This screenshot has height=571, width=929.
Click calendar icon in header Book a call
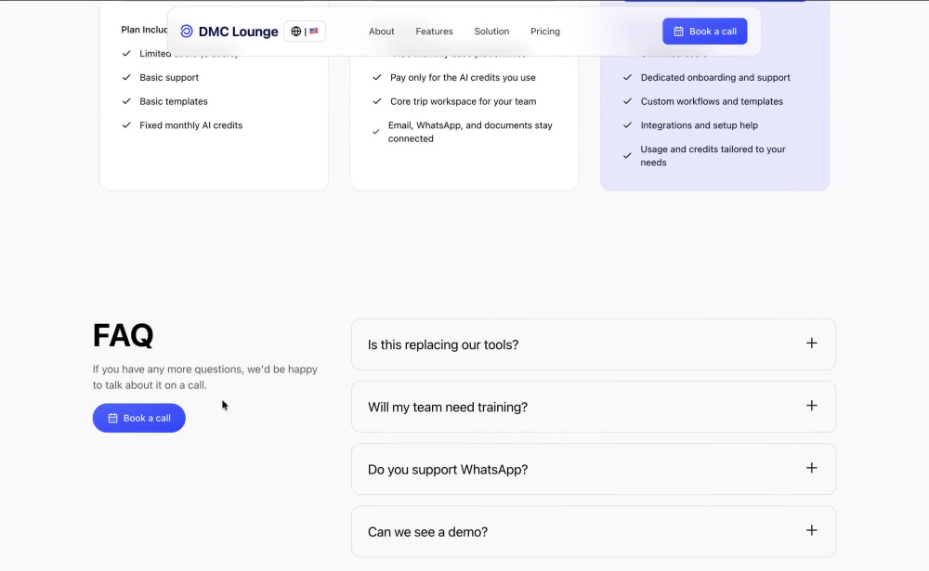(x=678, y=32)
